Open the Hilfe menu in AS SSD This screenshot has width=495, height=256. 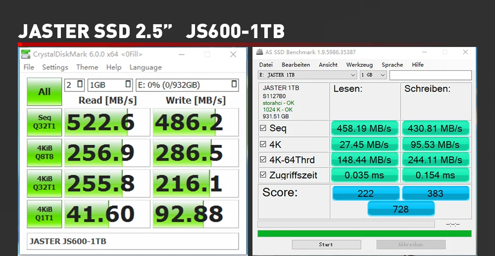[x=418, y=65]
